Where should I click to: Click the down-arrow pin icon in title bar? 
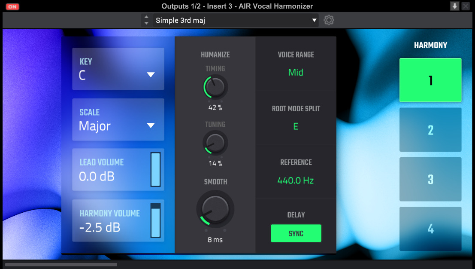(x=454, y=6)
